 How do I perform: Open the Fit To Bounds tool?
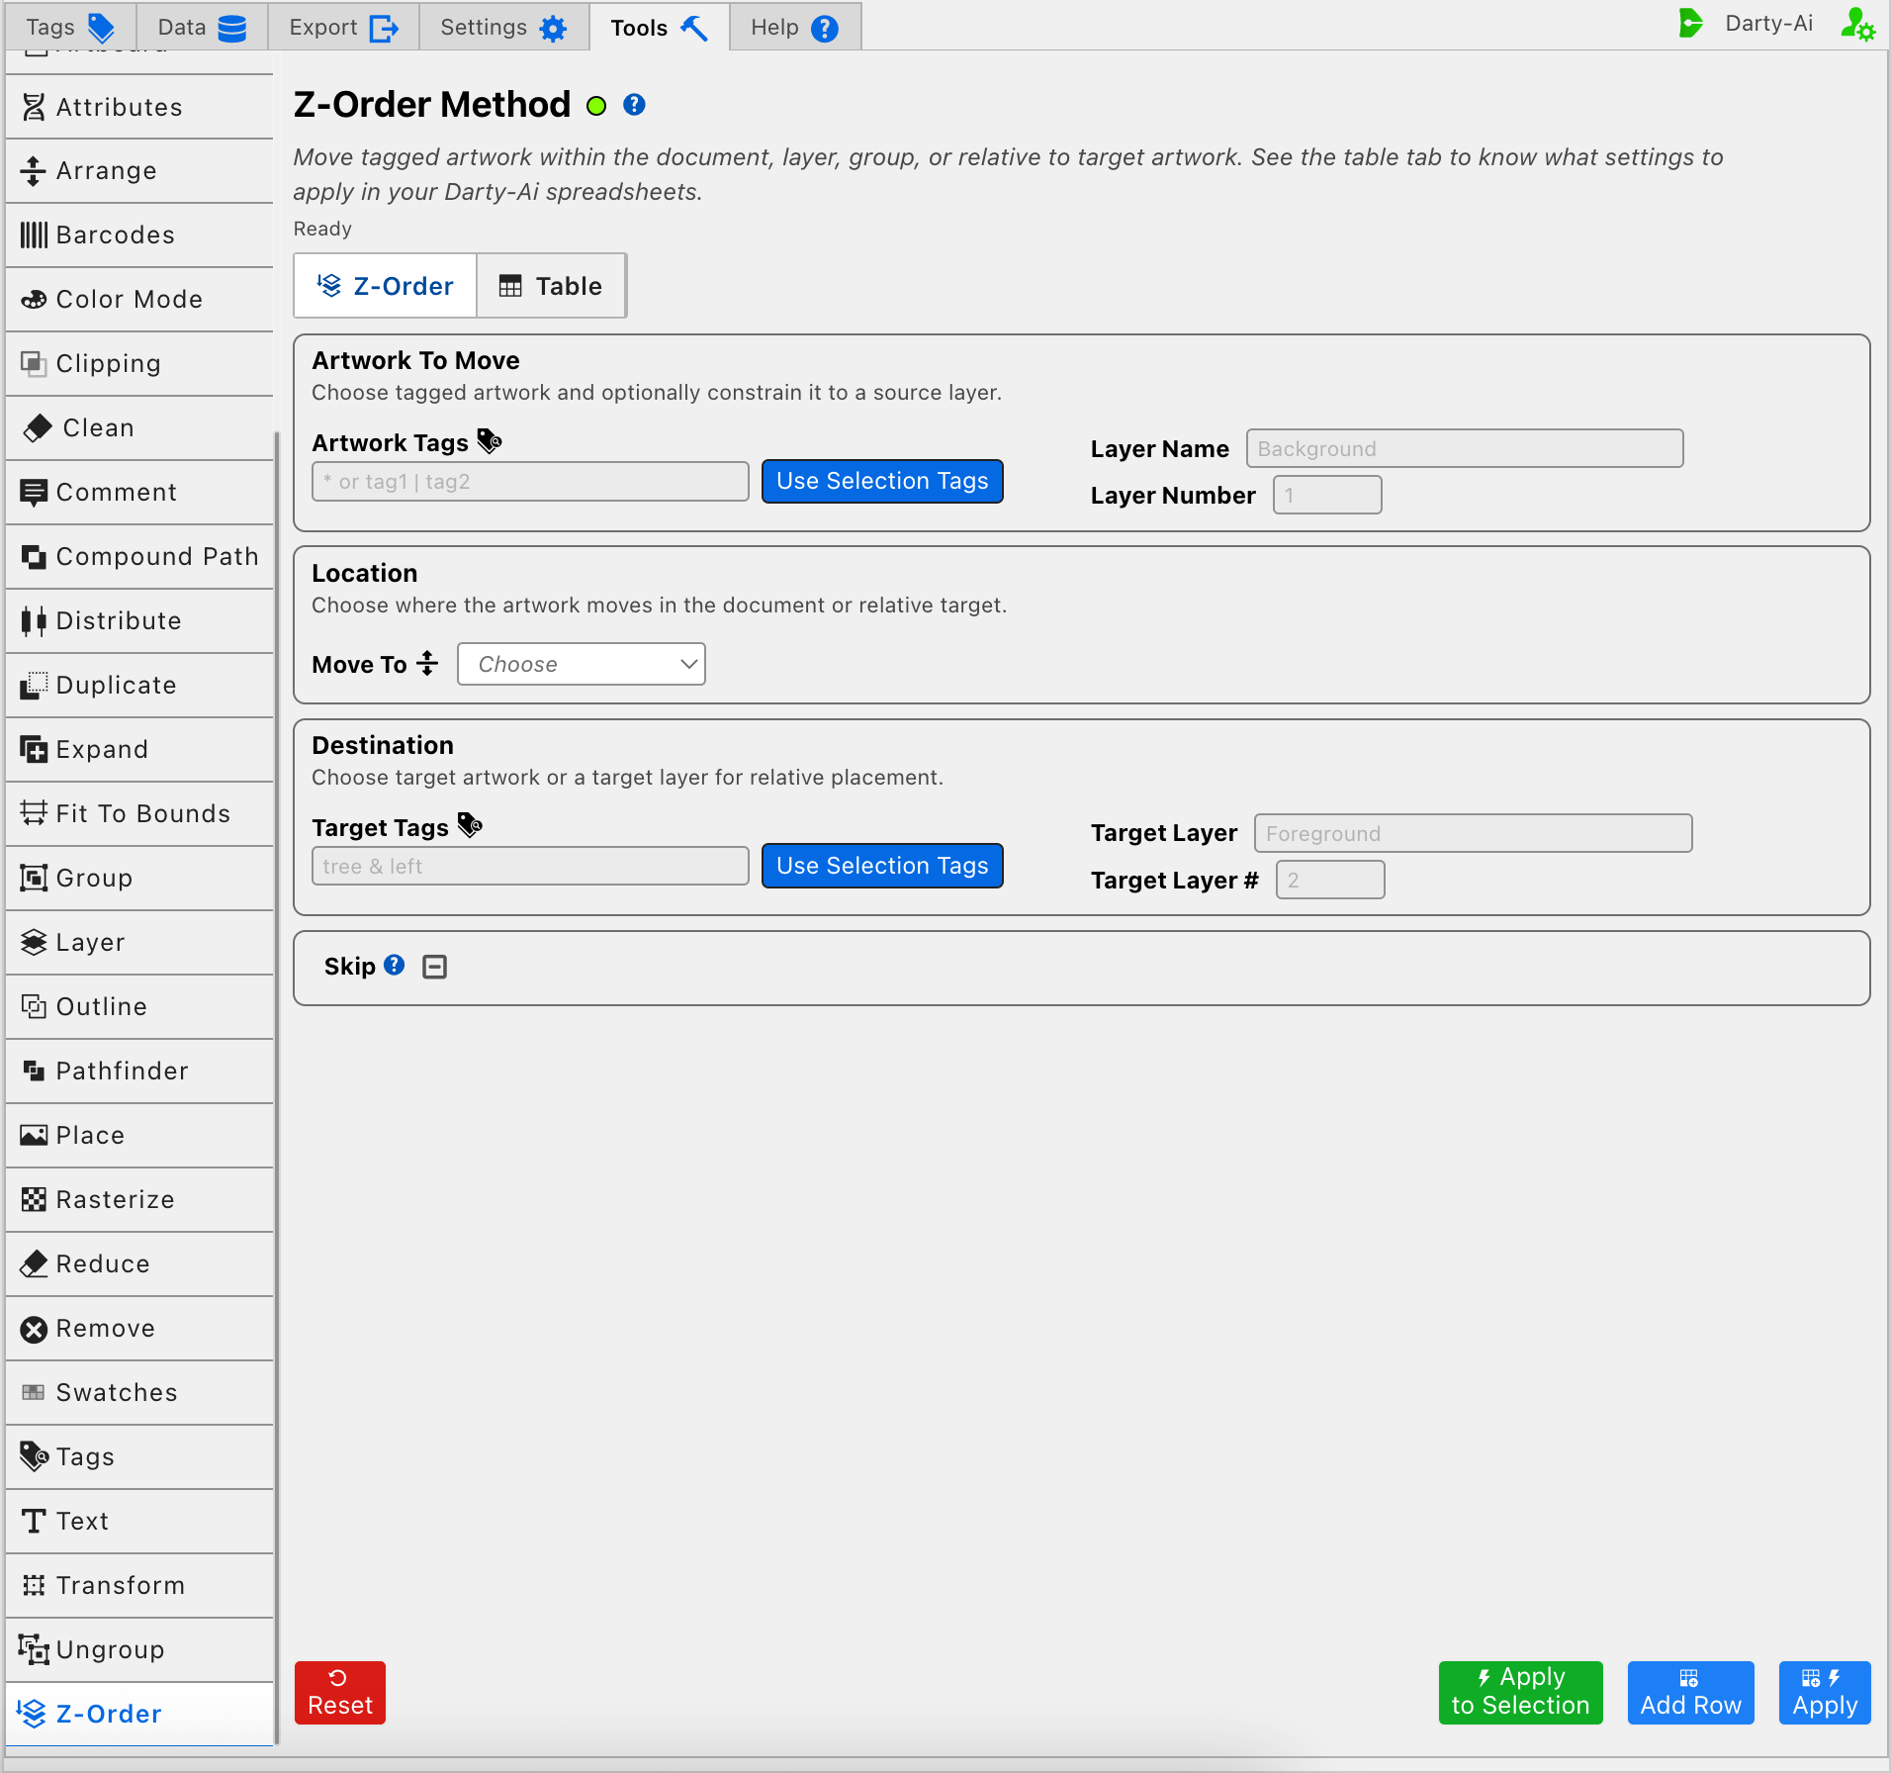(139, 814)
